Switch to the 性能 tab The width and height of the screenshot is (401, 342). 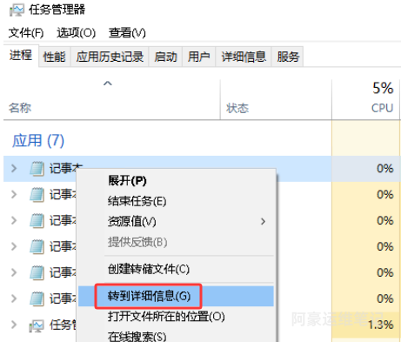click(54, 57)
